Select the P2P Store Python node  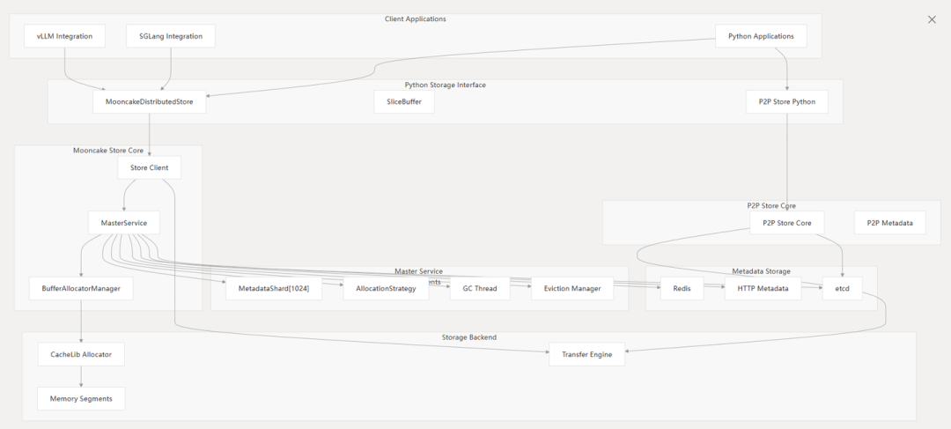[786, 102]
